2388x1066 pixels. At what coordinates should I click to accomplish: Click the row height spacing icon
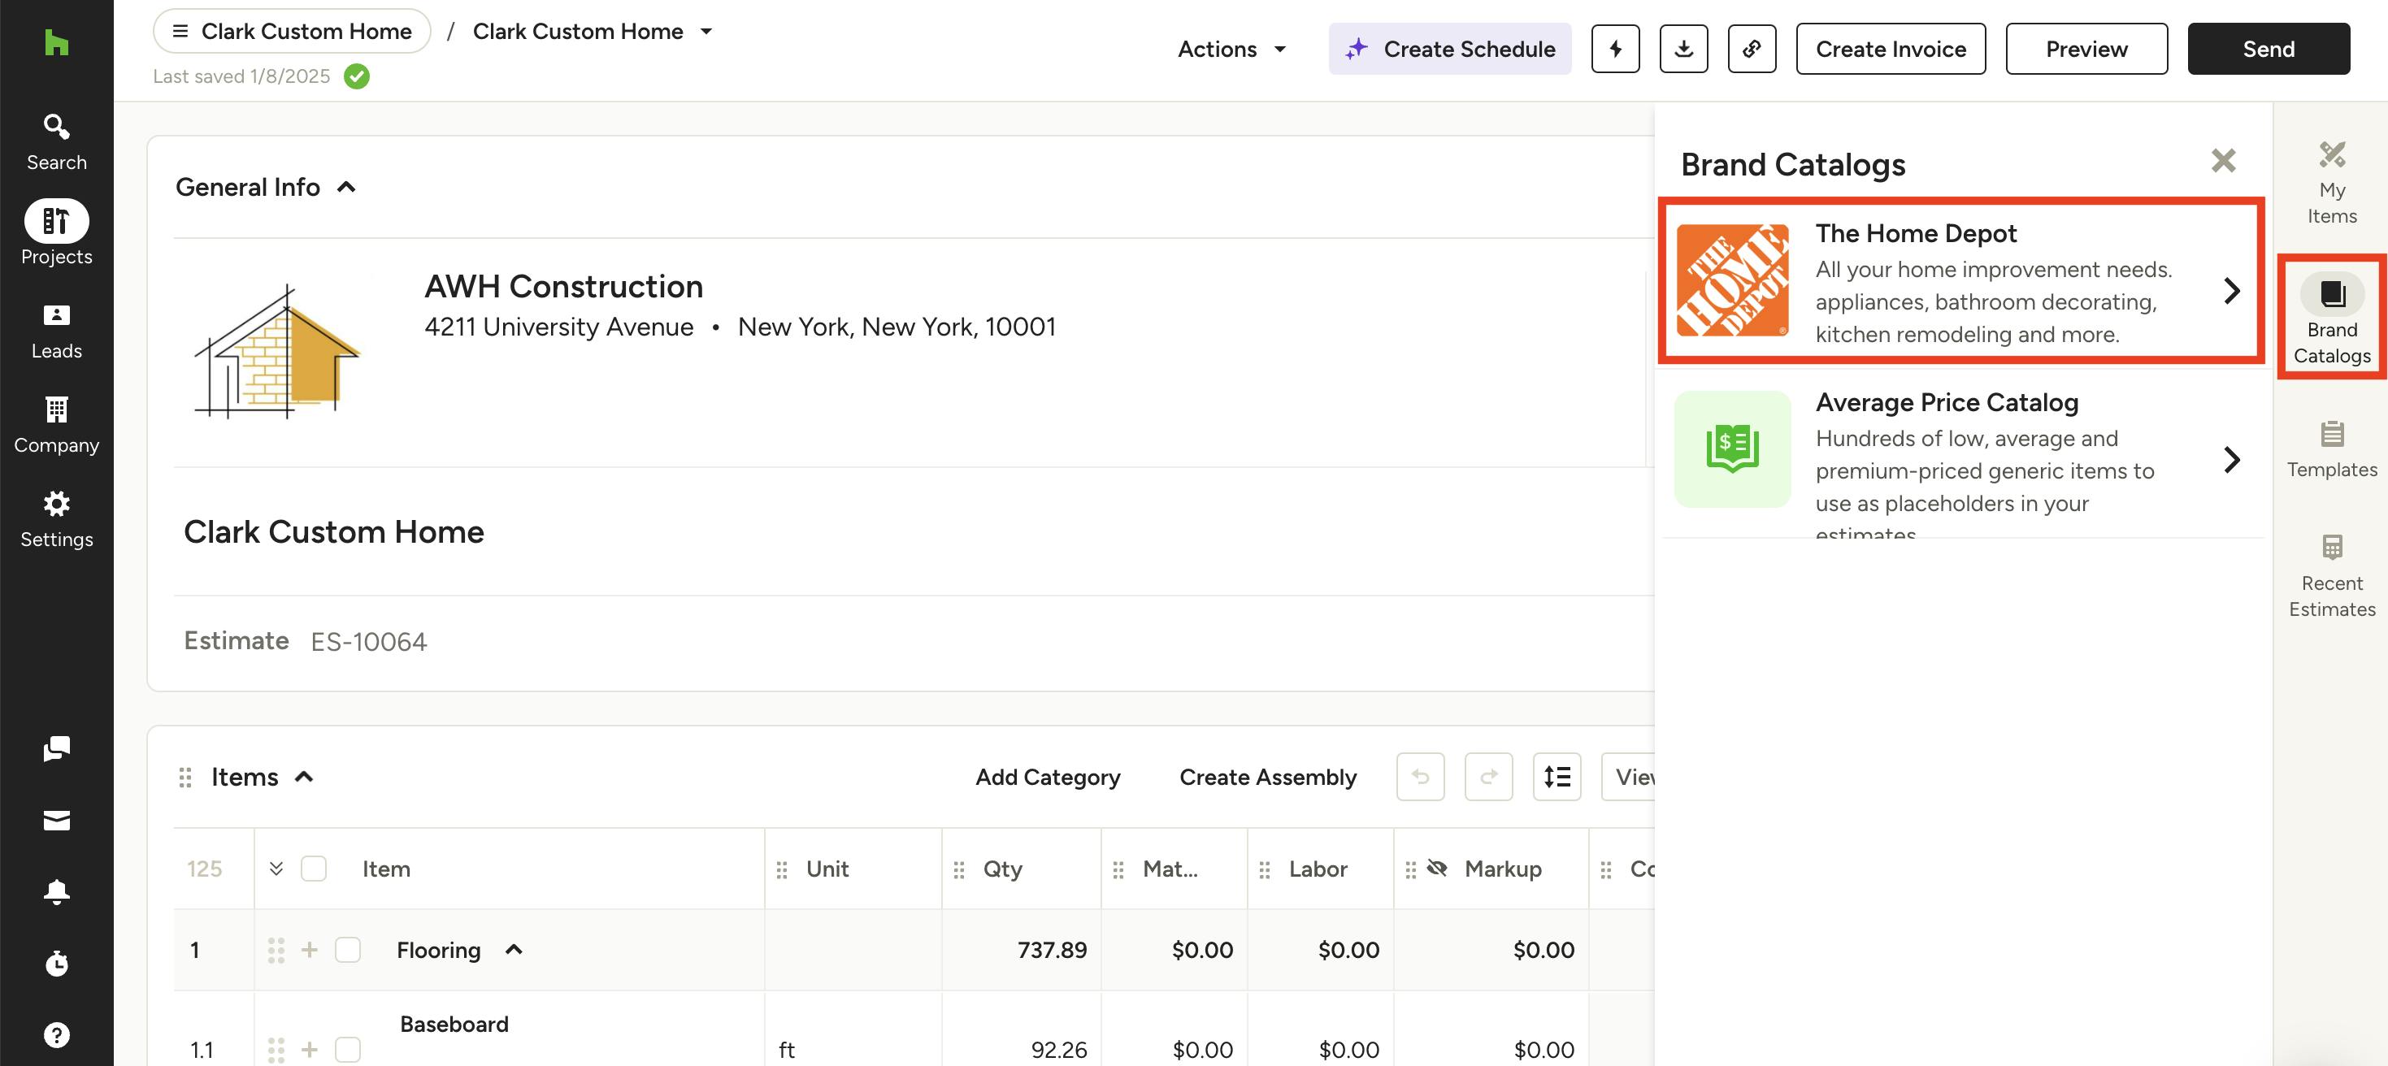click(1557, 777)
